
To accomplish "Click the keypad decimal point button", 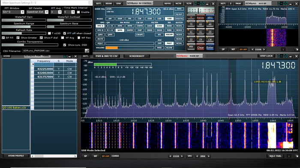I will click(x=191, y=17).
